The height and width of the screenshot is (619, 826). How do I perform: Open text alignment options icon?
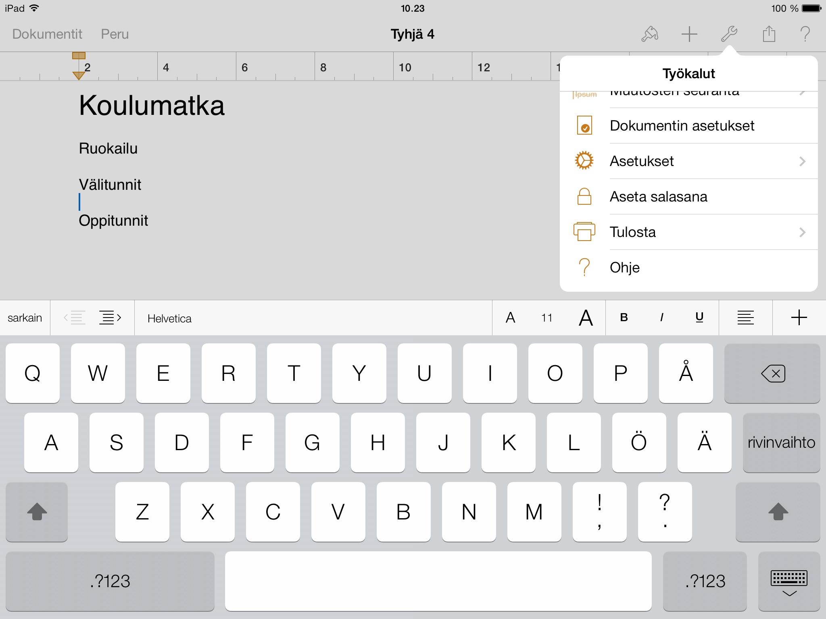coord(745,318)
